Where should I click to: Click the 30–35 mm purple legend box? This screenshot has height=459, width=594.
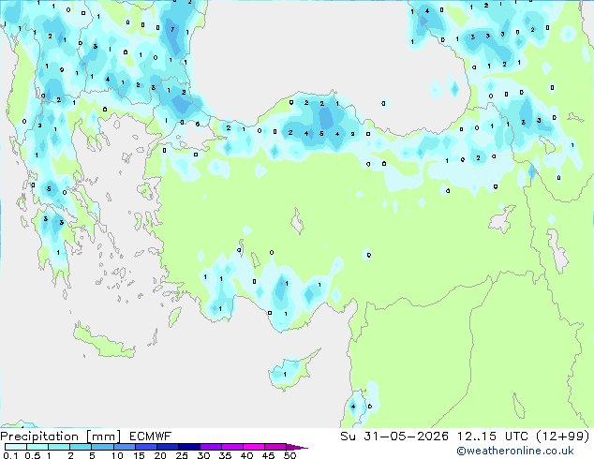coord(211,447)
